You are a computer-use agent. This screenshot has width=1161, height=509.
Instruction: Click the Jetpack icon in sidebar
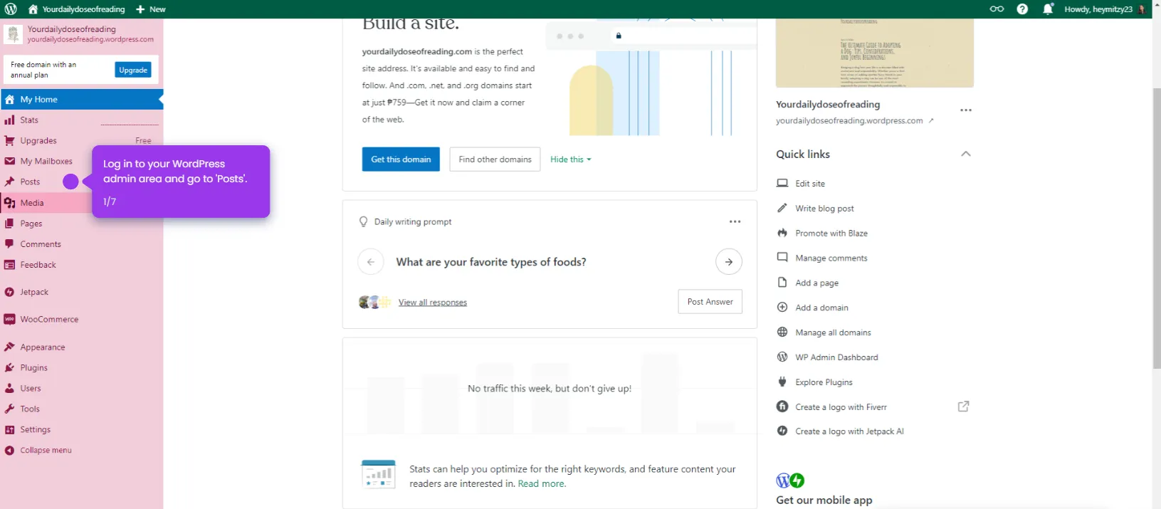(9, 293)
